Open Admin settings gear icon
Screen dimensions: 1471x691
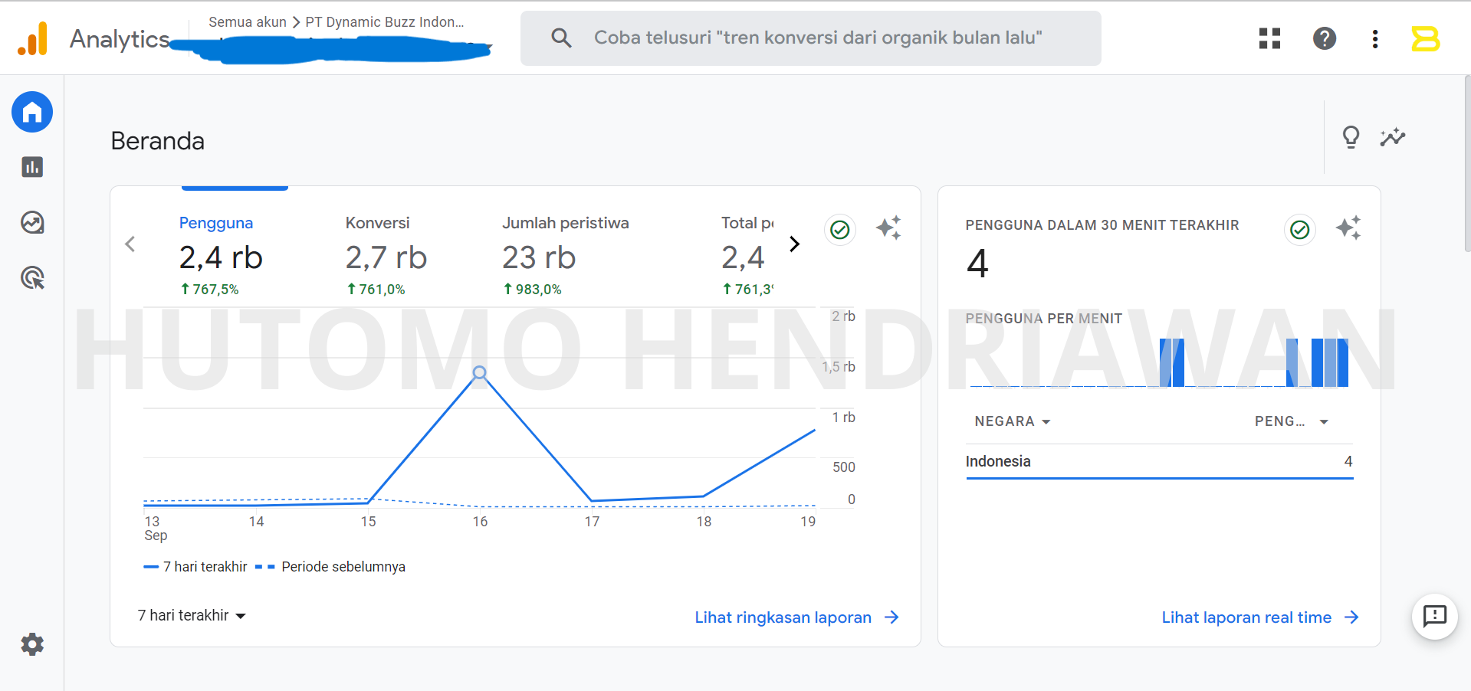pos(32,644)
